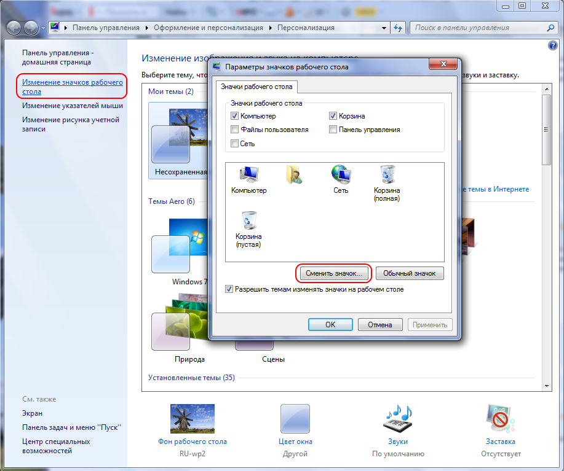Click the Forward navigation arrow
The width and height of the screenshot is (564, 471).
tap(31, 28)
